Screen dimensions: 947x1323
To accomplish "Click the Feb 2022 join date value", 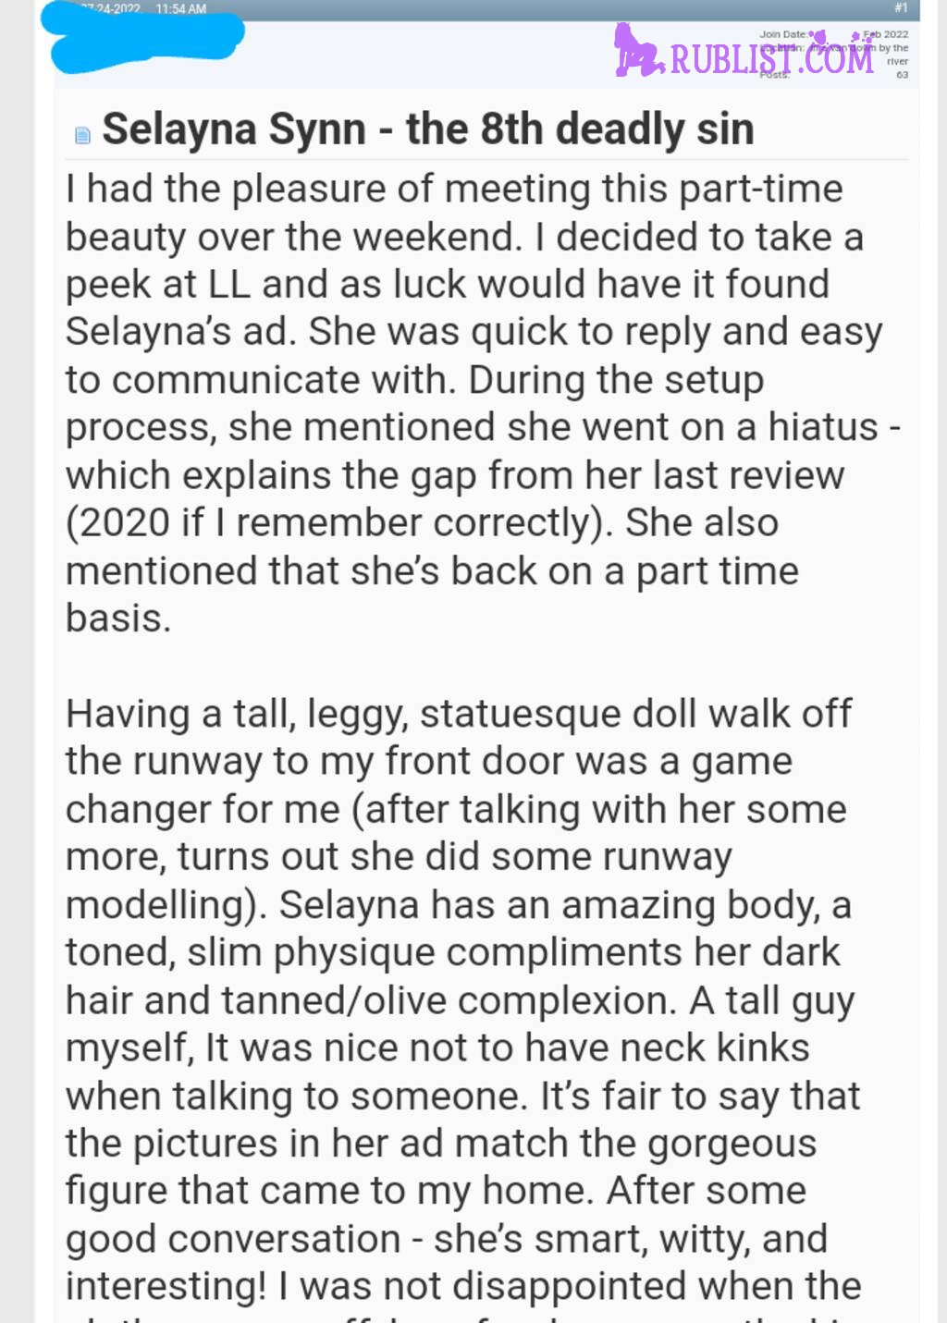I will click(886, 34).
